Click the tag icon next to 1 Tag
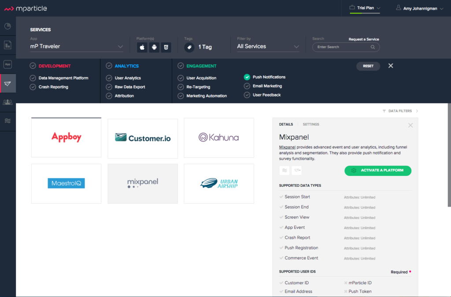The height and width of the screenshot is (297, 451). [x=189, y=47]
